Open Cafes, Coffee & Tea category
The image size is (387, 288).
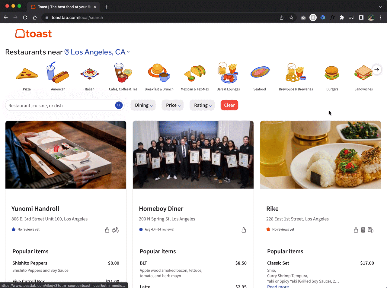[x=123, y=73]
